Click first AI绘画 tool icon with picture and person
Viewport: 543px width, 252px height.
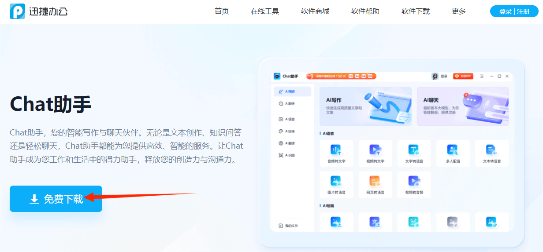(336, 222)
